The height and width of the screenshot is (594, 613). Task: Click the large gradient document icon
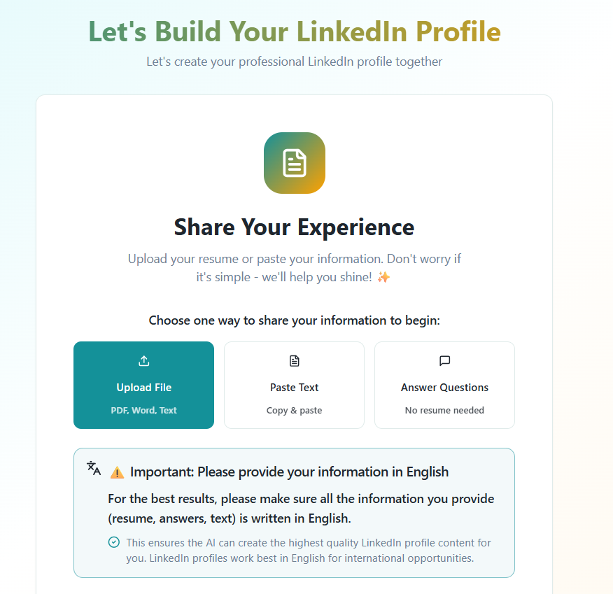coord(294,163)
